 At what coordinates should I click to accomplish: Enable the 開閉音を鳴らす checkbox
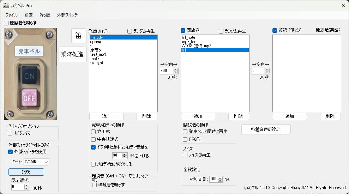6,23
